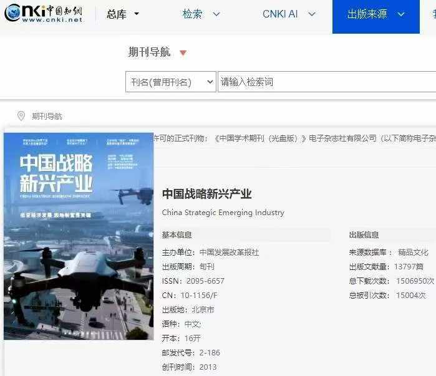Click the CNKI globe logo icon

pos(12,12)
